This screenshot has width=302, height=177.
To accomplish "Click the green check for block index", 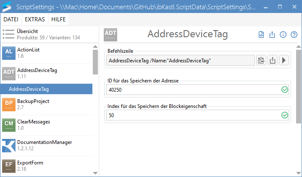I will (x=285, y=115).
